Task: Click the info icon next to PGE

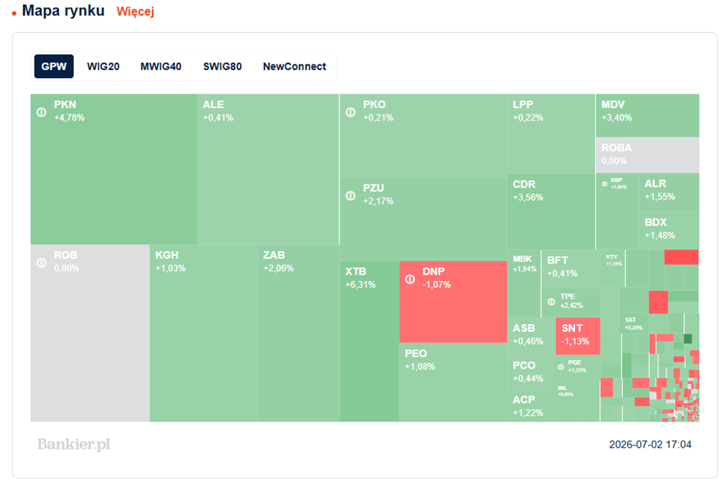Action: pos(561,367)
